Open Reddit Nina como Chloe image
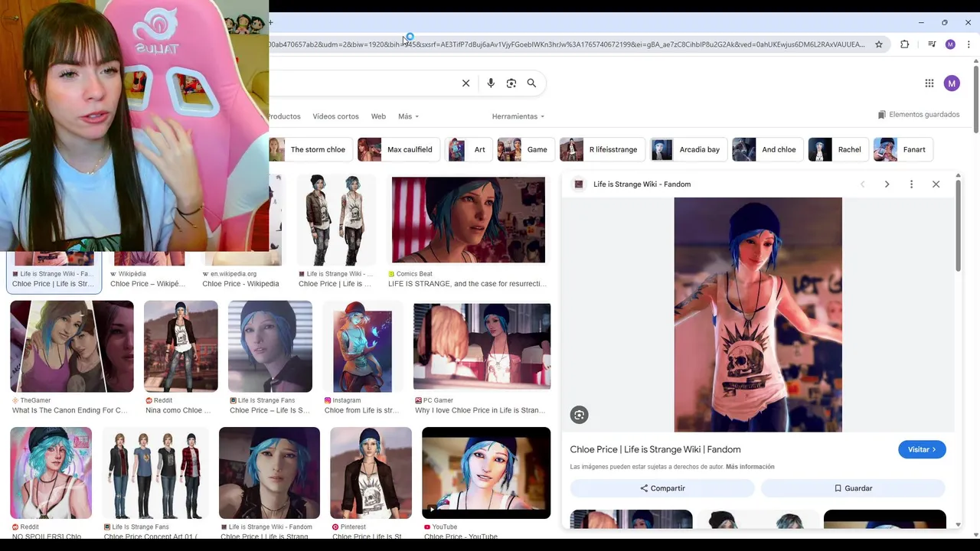Viewport: 980px width, 551px height. pos(181,347)
